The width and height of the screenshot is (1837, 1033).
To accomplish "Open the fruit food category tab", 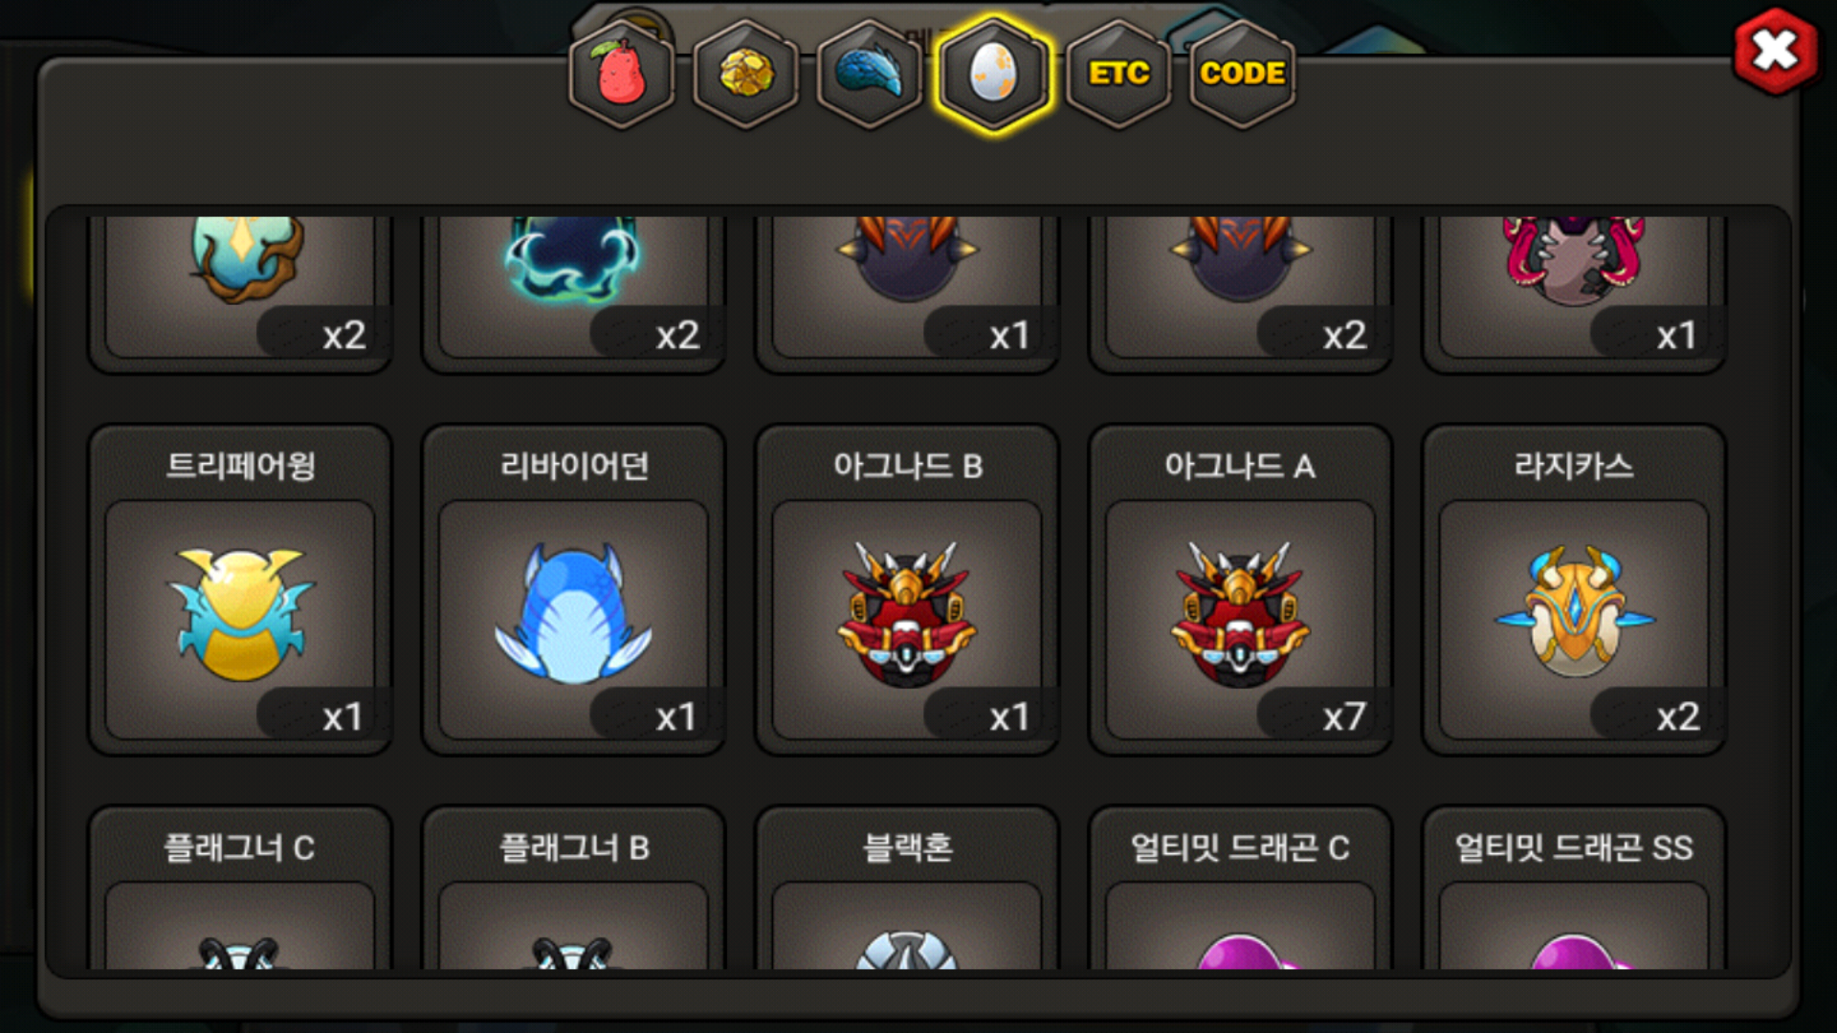I will pyautogui.click(x=622, y=74).
